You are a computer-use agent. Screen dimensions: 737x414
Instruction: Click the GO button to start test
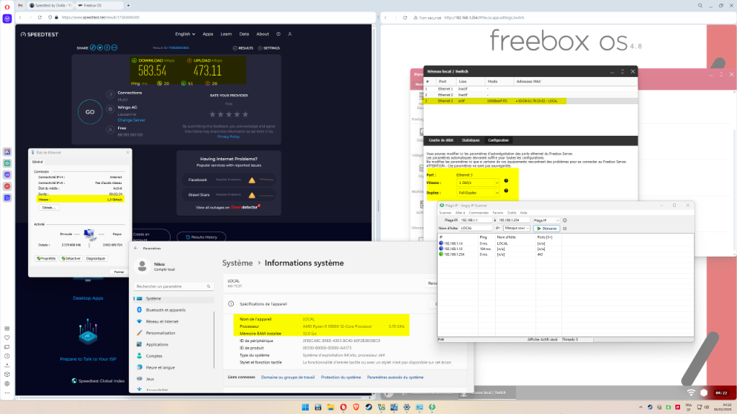coord(90,111)
